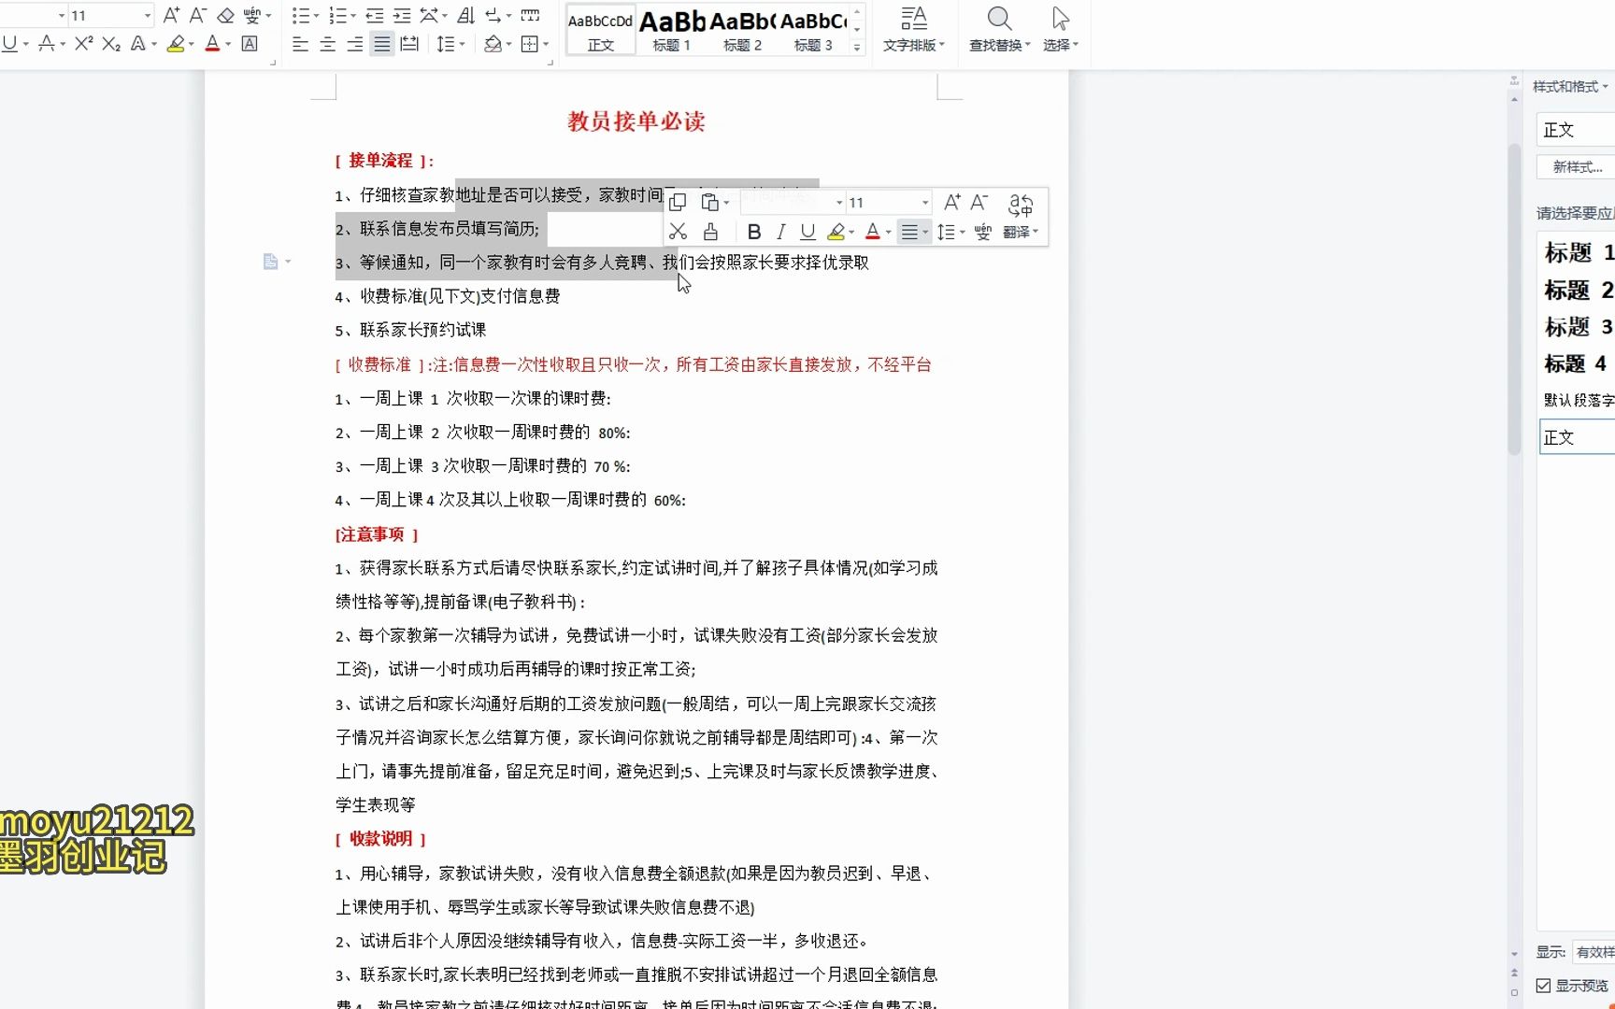Use format painter on floating toolbar
Screen dimensions: 1615x1009
tap(710, 232)
